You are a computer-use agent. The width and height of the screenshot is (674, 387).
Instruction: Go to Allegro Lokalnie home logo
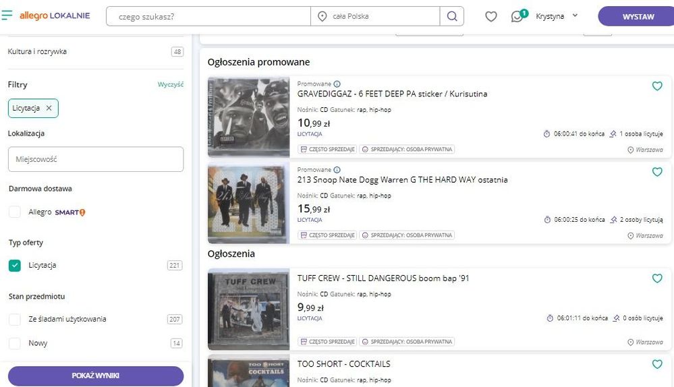(x=55, y=16)
